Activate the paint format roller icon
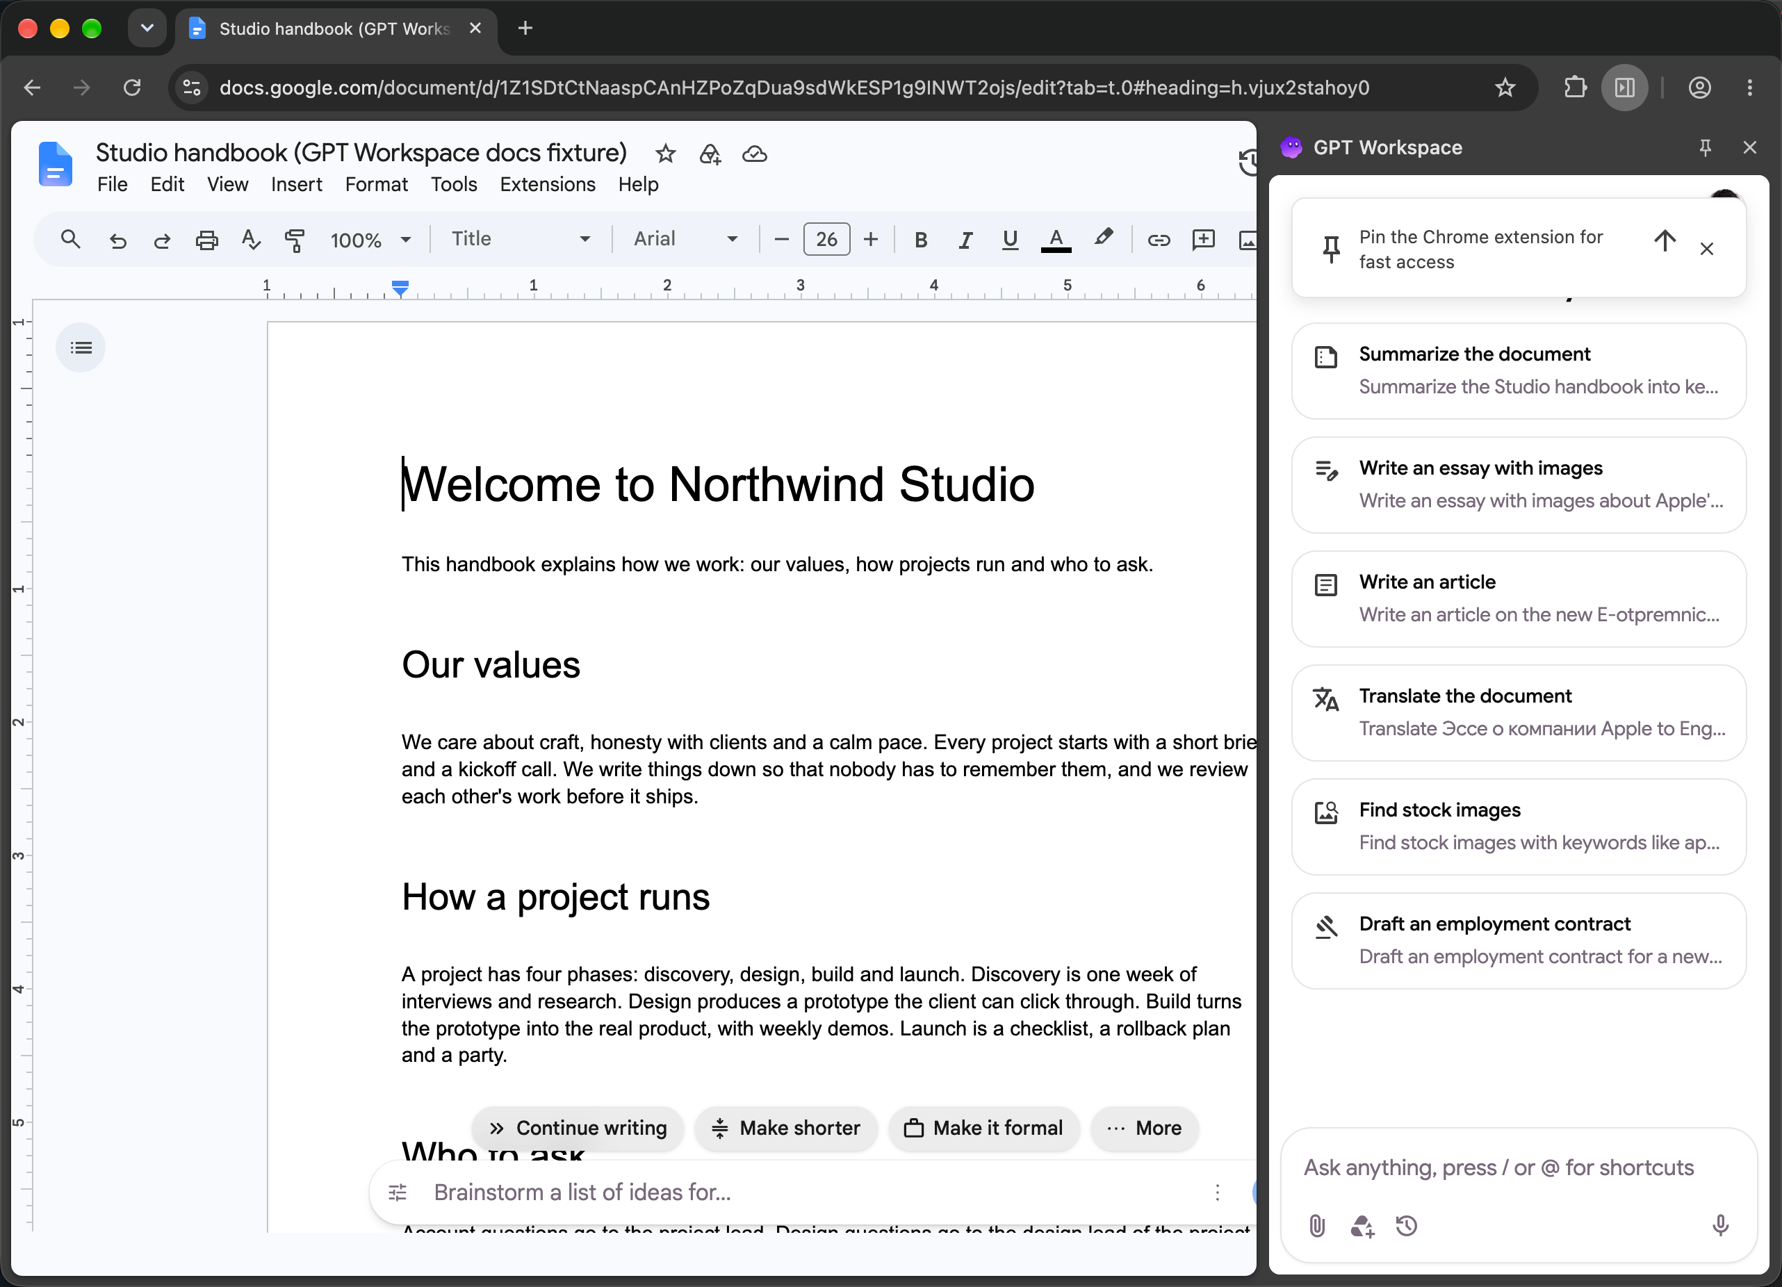Viewport: 1782px width, 1287px height. tap(295, 240)
